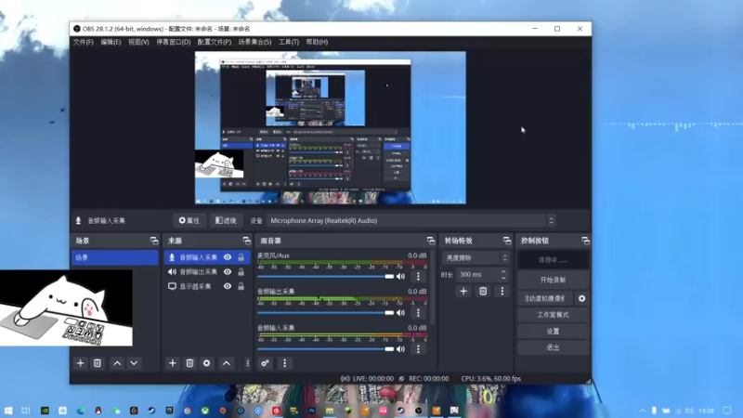Image resolution: width=743 pixels, height=418 pixels.
Task: Open virtual camera settings gear
Action: pyautogui.click(x=582, y=298)
